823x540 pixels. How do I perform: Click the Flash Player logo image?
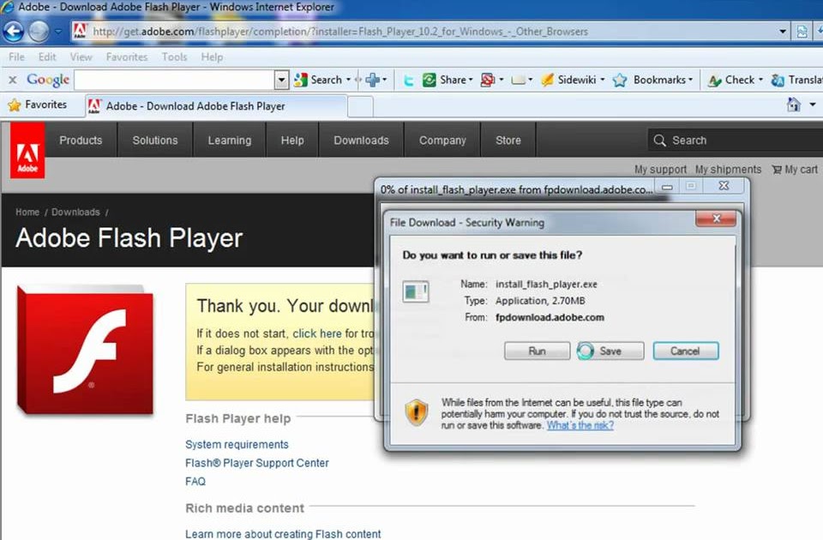pyautogui.click(x=85, y=350)
